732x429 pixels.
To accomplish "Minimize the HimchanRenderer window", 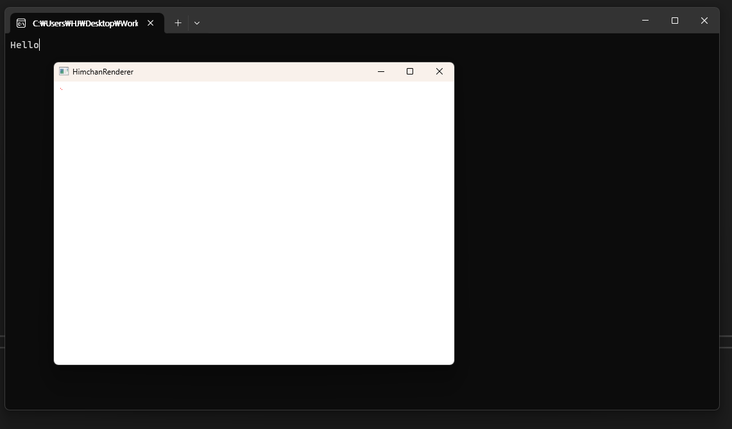I will click(381, 71).
